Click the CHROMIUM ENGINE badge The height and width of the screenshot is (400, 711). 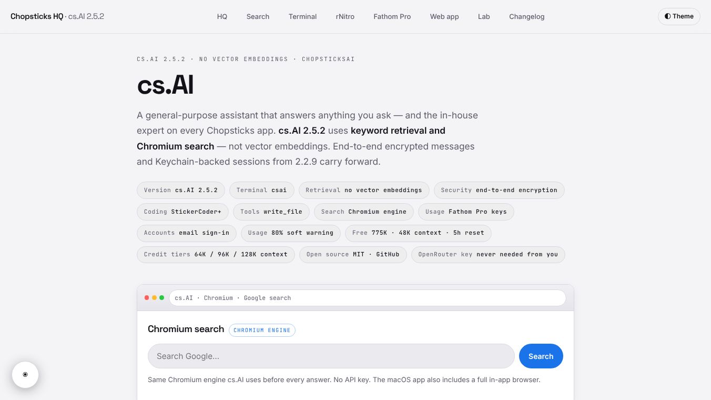coord(262,330)
